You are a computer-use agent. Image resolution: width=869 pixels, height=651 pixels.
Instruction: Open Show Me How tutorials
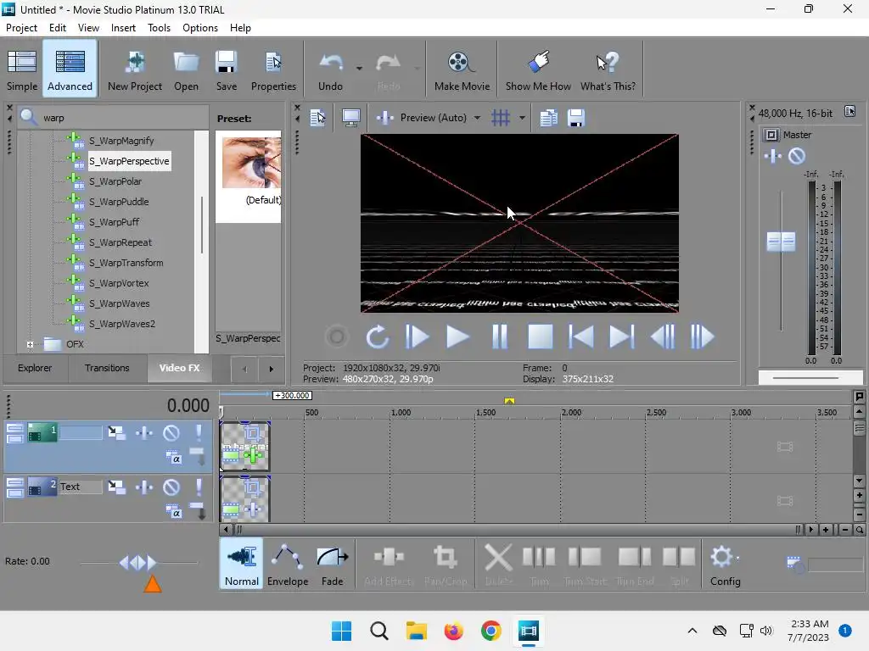[537, 69]
